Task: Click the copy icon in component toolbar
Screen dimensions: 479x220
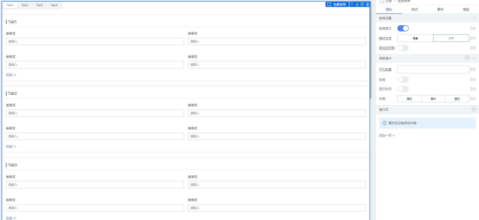Action: coord(362,4)
